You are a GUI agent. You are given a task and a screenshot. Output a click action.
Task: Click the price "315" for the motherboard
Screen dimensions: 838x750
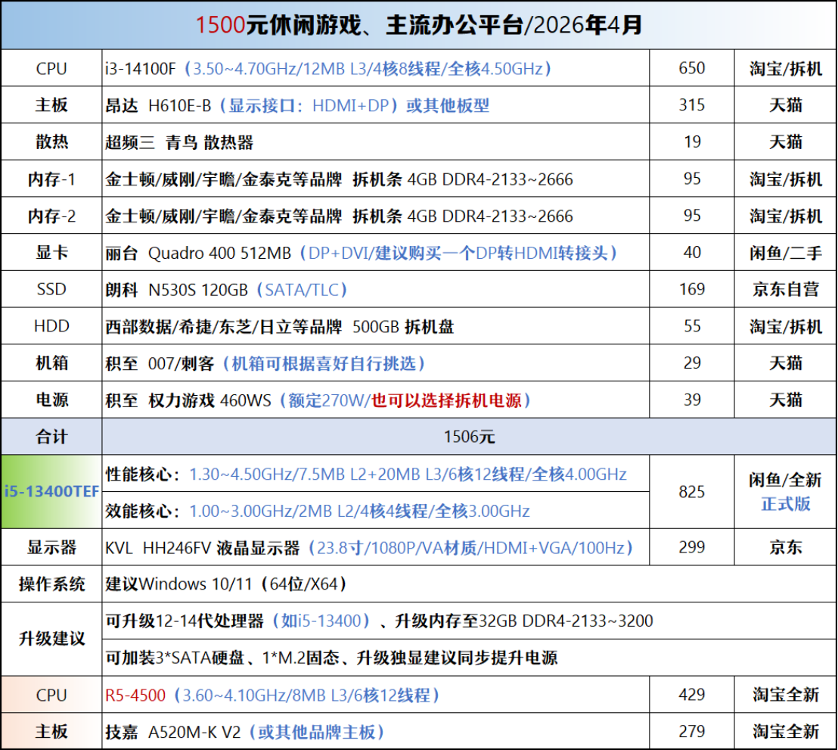click(x=691, y=105)
